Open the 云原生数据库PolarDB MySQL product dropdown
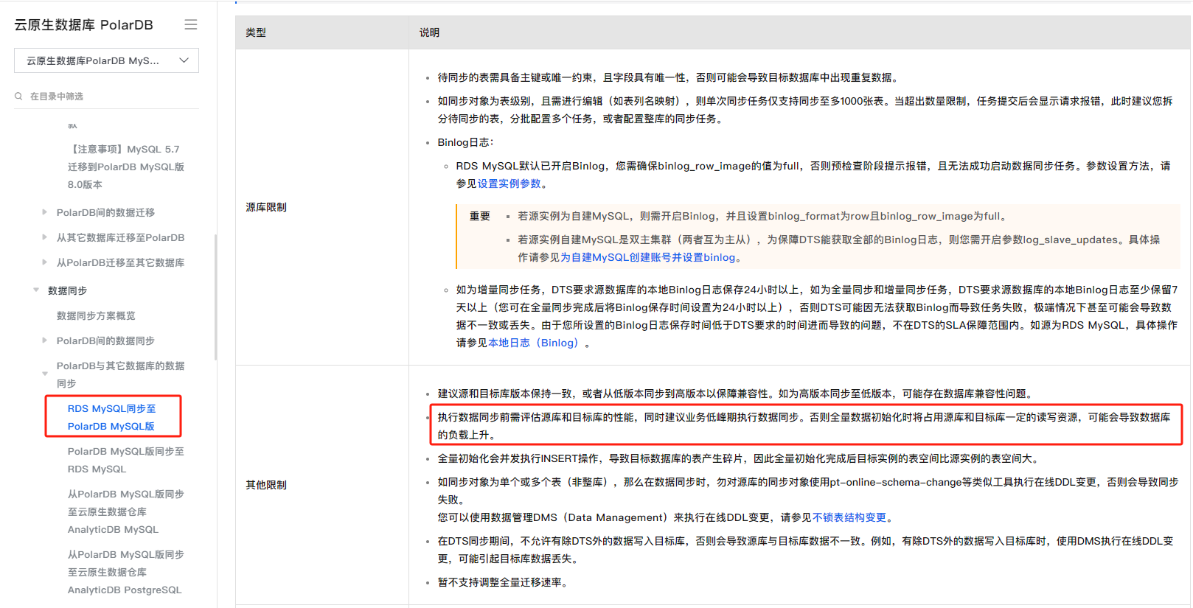 pos(106,60)
